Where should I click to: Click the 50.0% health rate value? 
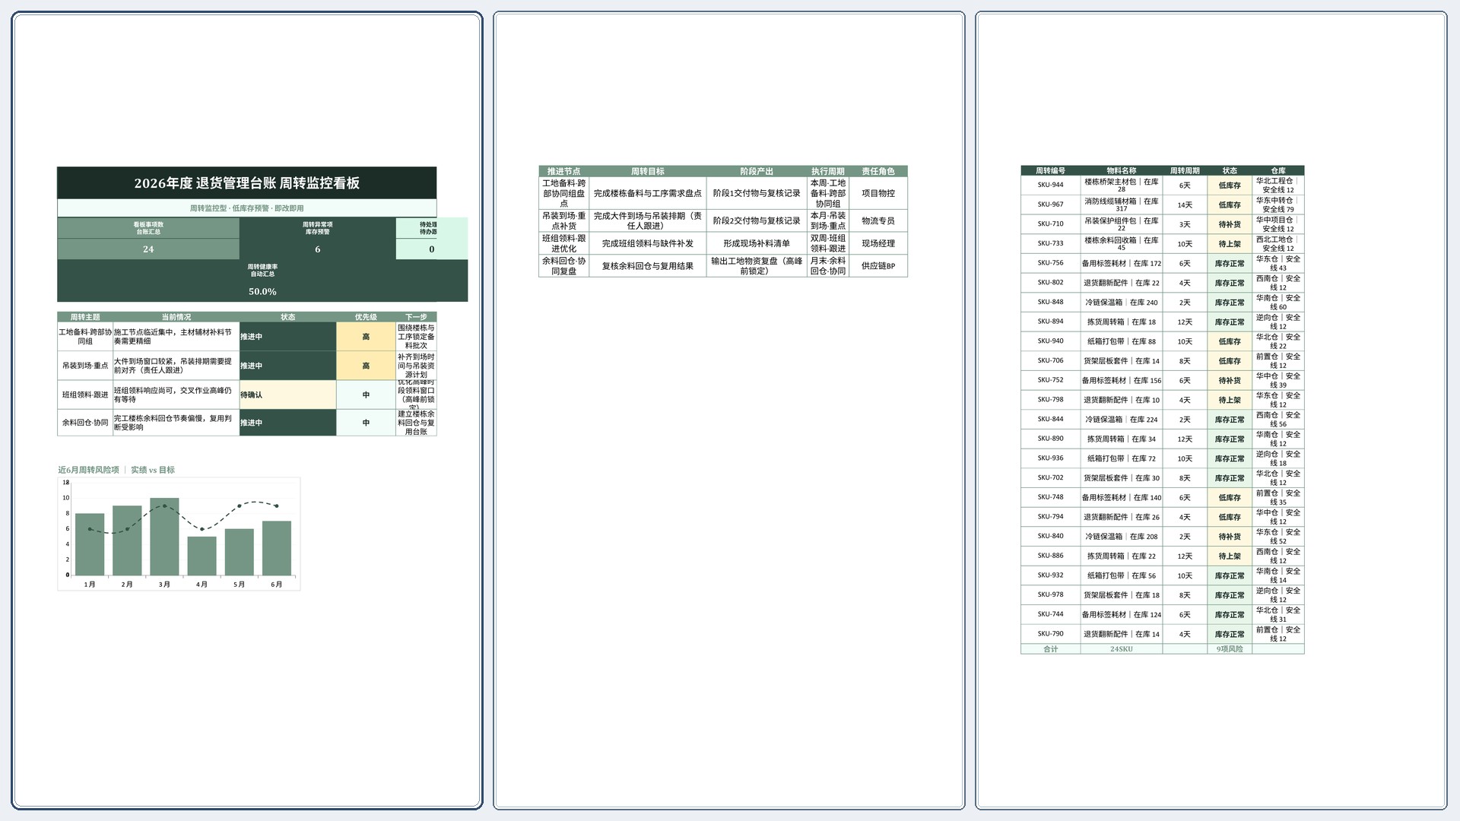coord(262,292)
